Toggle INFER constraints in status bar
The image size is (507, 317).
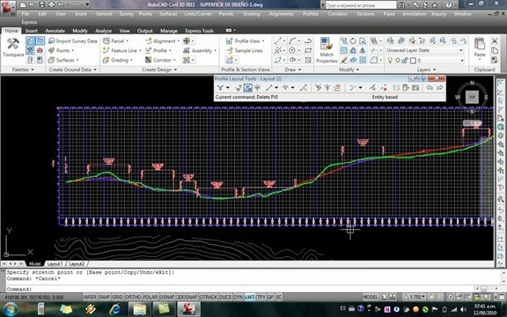(90, 297)
